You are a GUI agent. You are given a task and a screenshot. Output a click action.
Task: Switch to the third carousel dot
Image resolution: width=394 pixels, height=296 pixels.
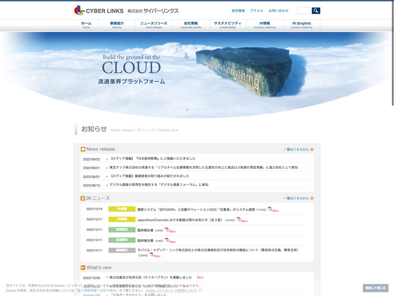pos(195,110)
